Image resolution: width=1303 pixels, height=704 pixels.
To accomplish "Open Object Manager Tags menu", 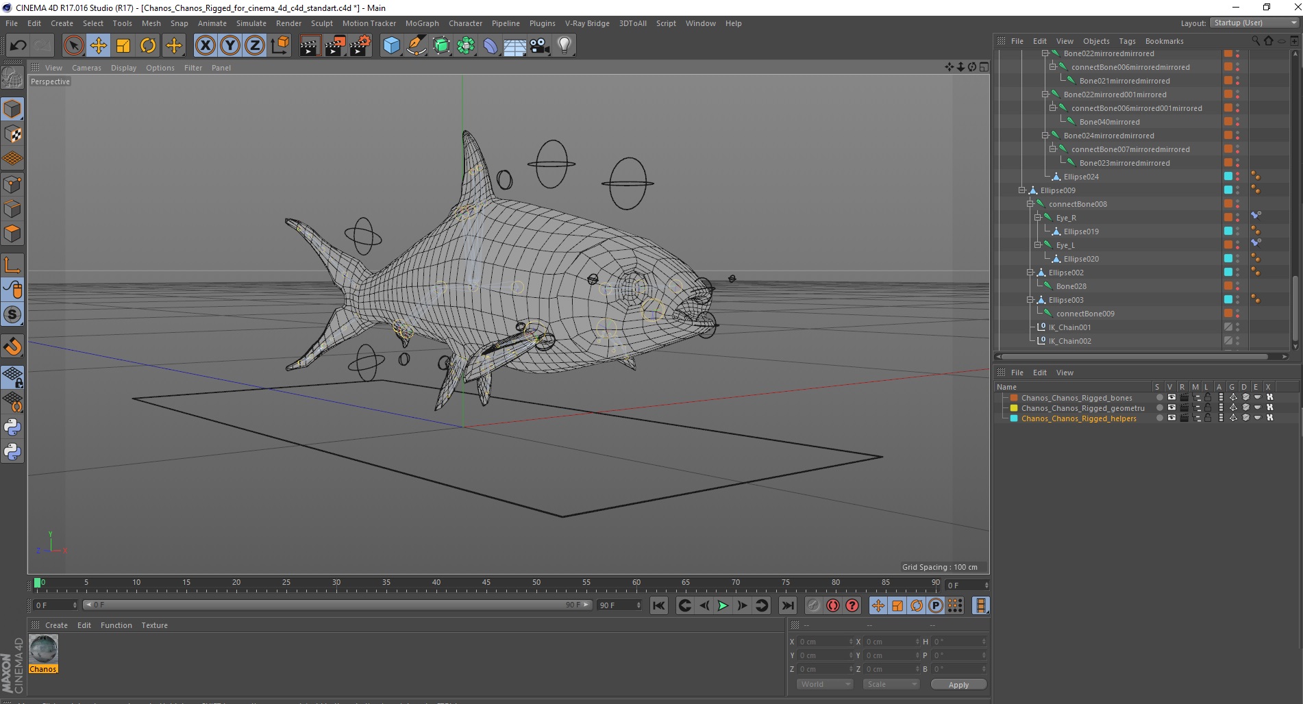I will [x=1127, y=41].
